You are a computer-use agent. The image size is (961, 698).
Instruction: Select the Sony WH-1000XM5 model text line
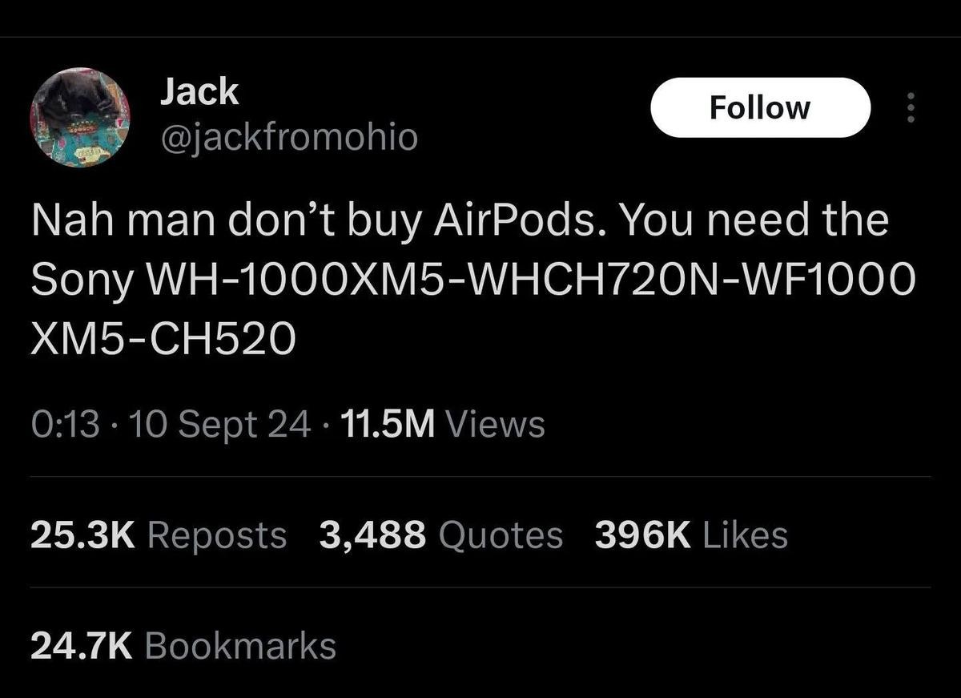pos(472,279)
